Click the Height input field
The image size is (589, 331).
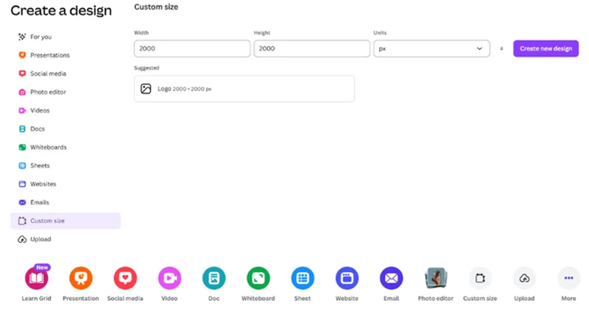tap(311, 49)
